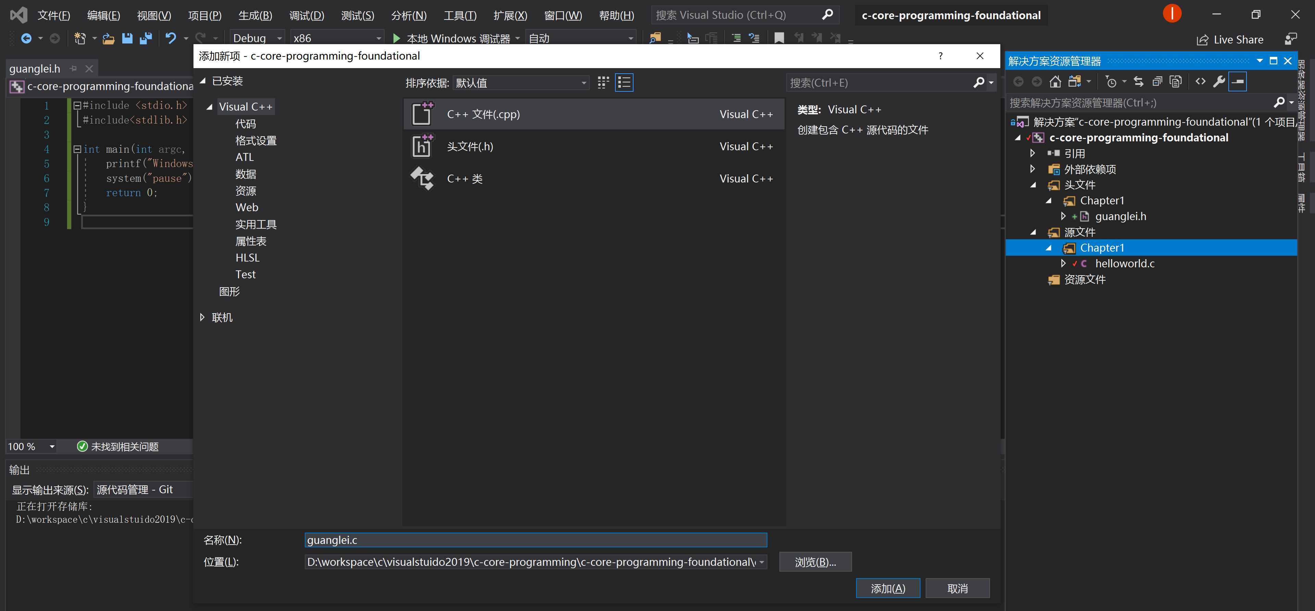Screen dimensions: 1315x611
Task: Expand the 联机 node in dialog
Action: click(202, 318)
